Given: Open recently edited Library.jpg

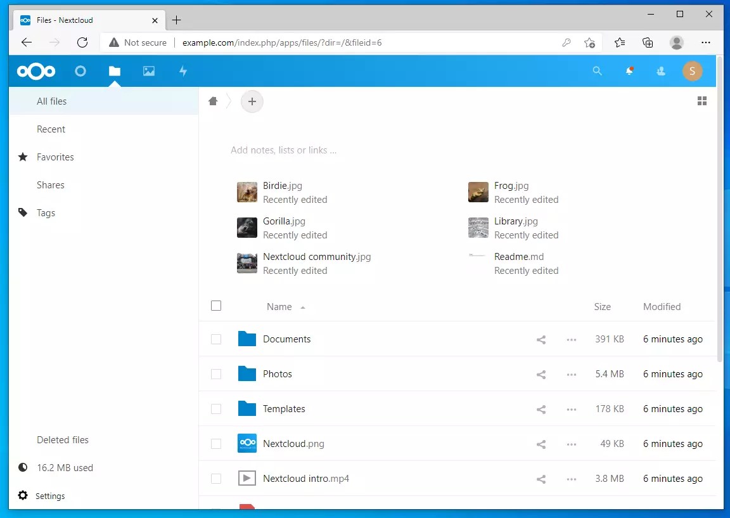Looking at the screenshot, I should point(513,228).
